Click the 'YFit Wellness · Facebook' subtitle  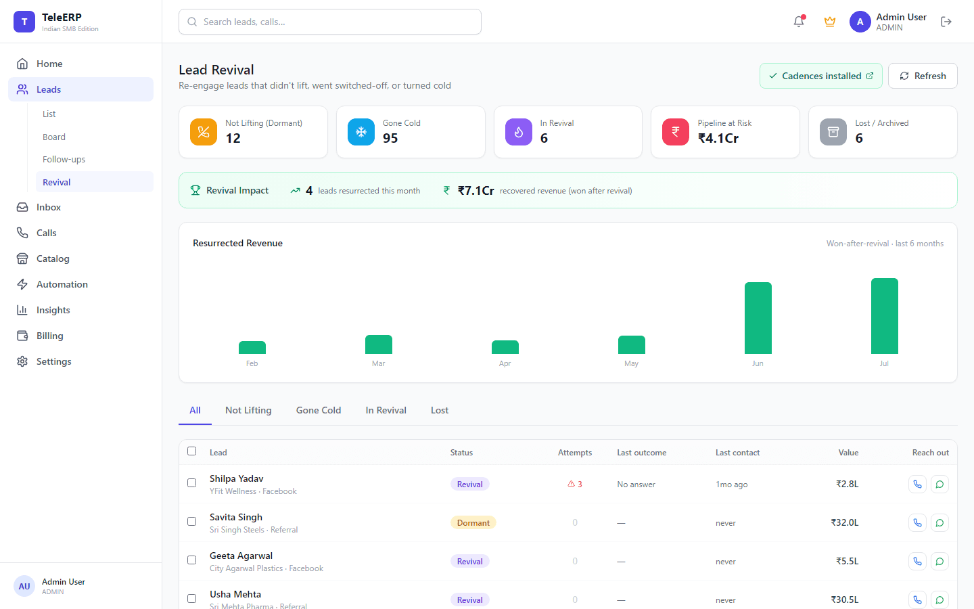pos(253,491)
